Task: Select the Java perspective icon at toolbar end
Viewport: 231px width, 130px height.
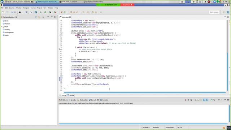Action: (x=228, y=12)
